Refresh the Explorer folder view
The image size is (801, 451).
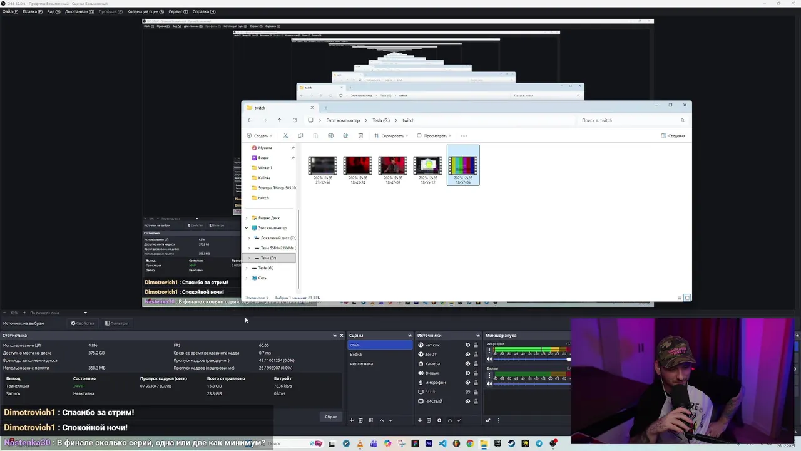click(295, 120)
